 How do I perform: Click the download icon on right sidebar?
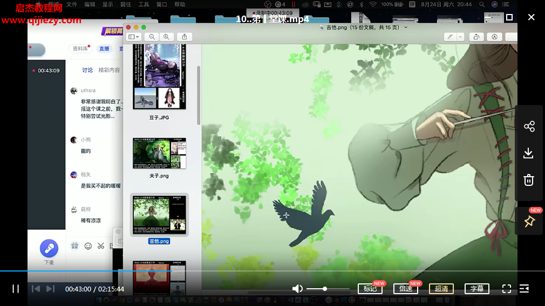(529, 153)
